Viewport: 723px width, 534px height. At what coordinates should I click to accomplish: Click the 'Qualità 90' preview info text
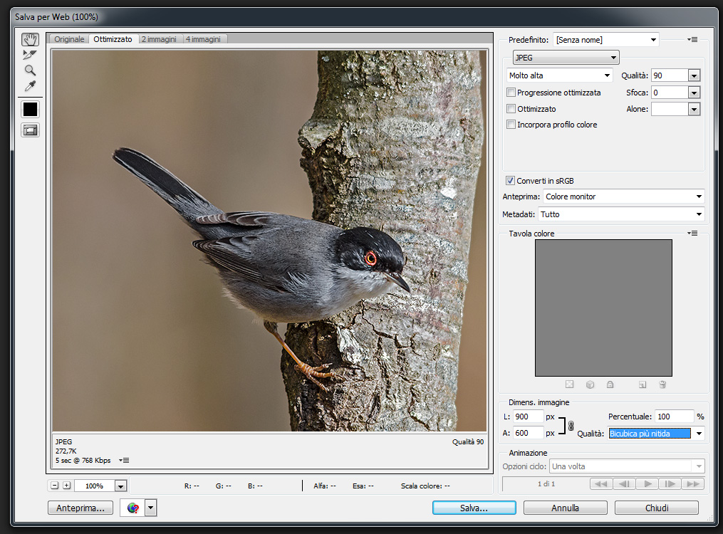pos(468,442)
